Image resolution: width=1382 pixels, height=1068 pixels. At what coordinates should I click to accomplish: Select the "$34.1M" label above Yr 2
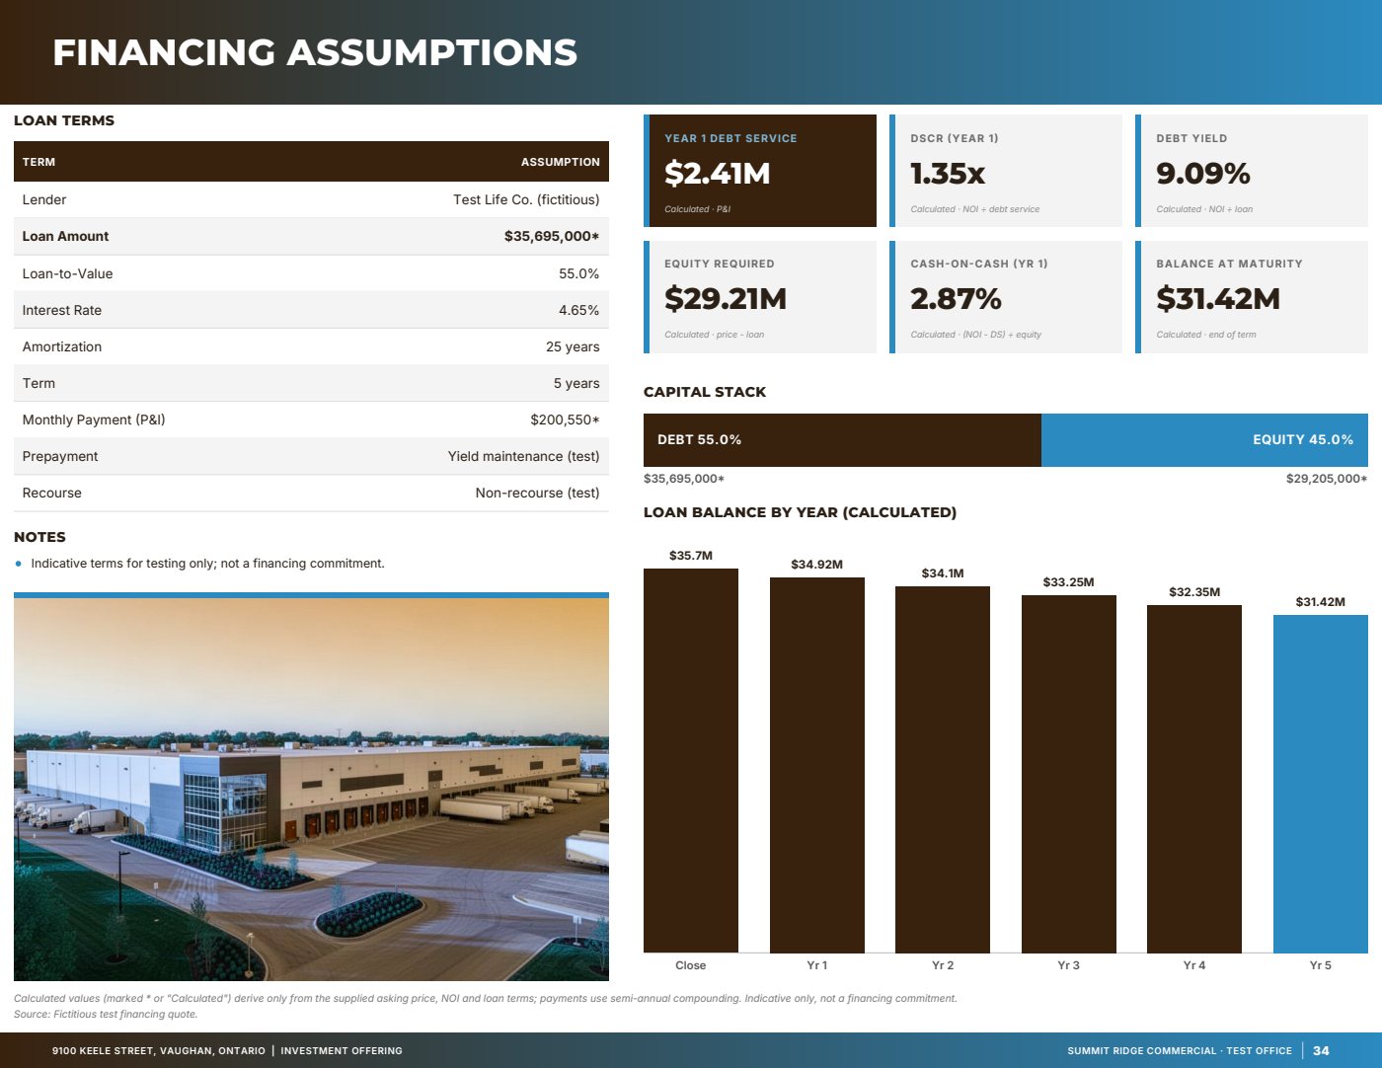[x=943, y=573]
